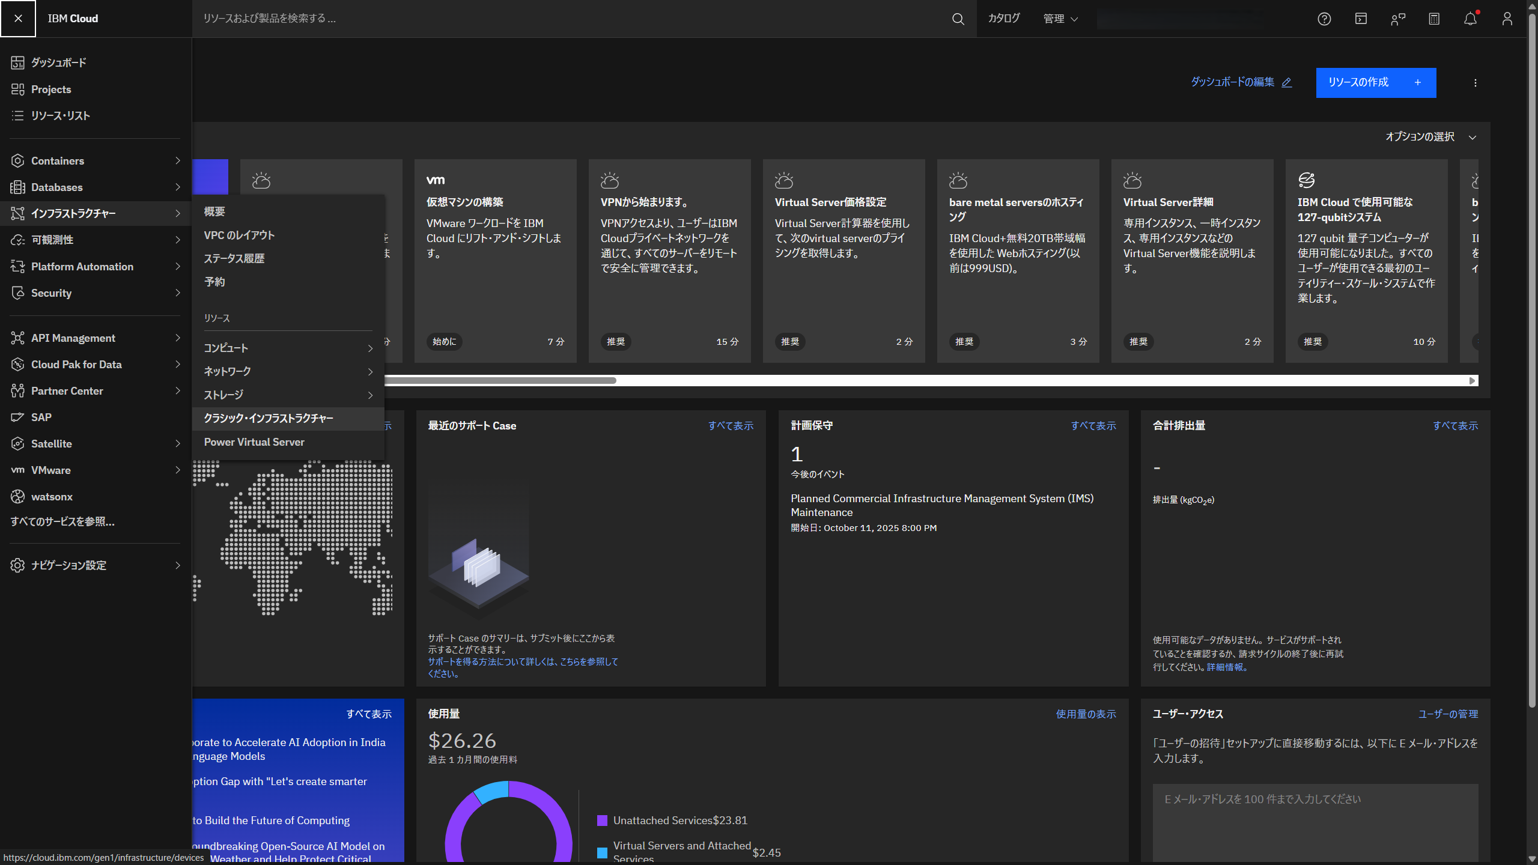Expand the コンピュート submenu chevron
The width and height of the screenshot is (1538, 865).
370,348
